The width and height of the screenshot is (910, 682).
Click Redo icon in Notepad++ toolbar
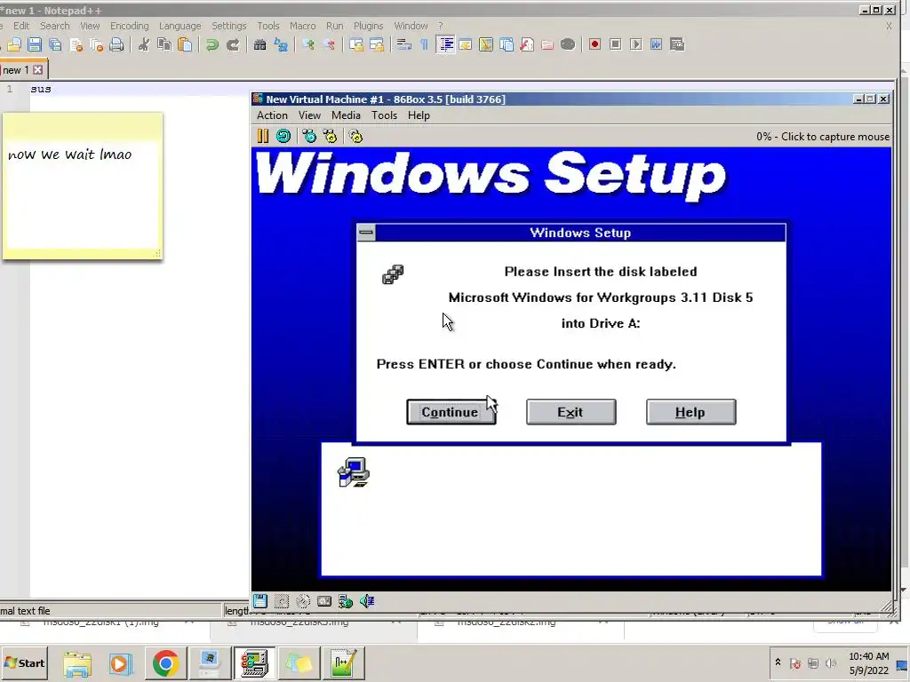233,44
